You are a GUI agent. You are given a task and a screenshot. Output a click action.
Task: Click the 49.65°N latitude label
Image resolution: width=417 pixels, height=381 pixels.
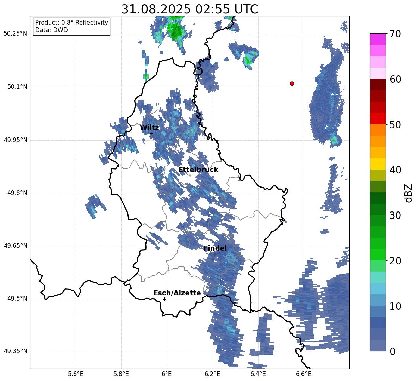[15, 246]
